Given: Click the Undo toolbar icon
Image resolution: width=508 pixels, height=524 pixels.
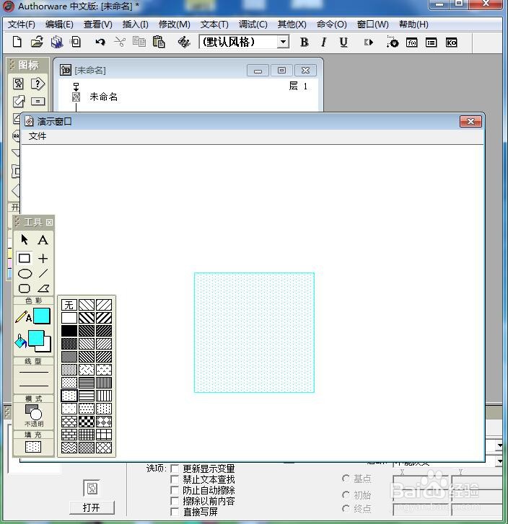Looking at the screenshot, I should [100, 42].
